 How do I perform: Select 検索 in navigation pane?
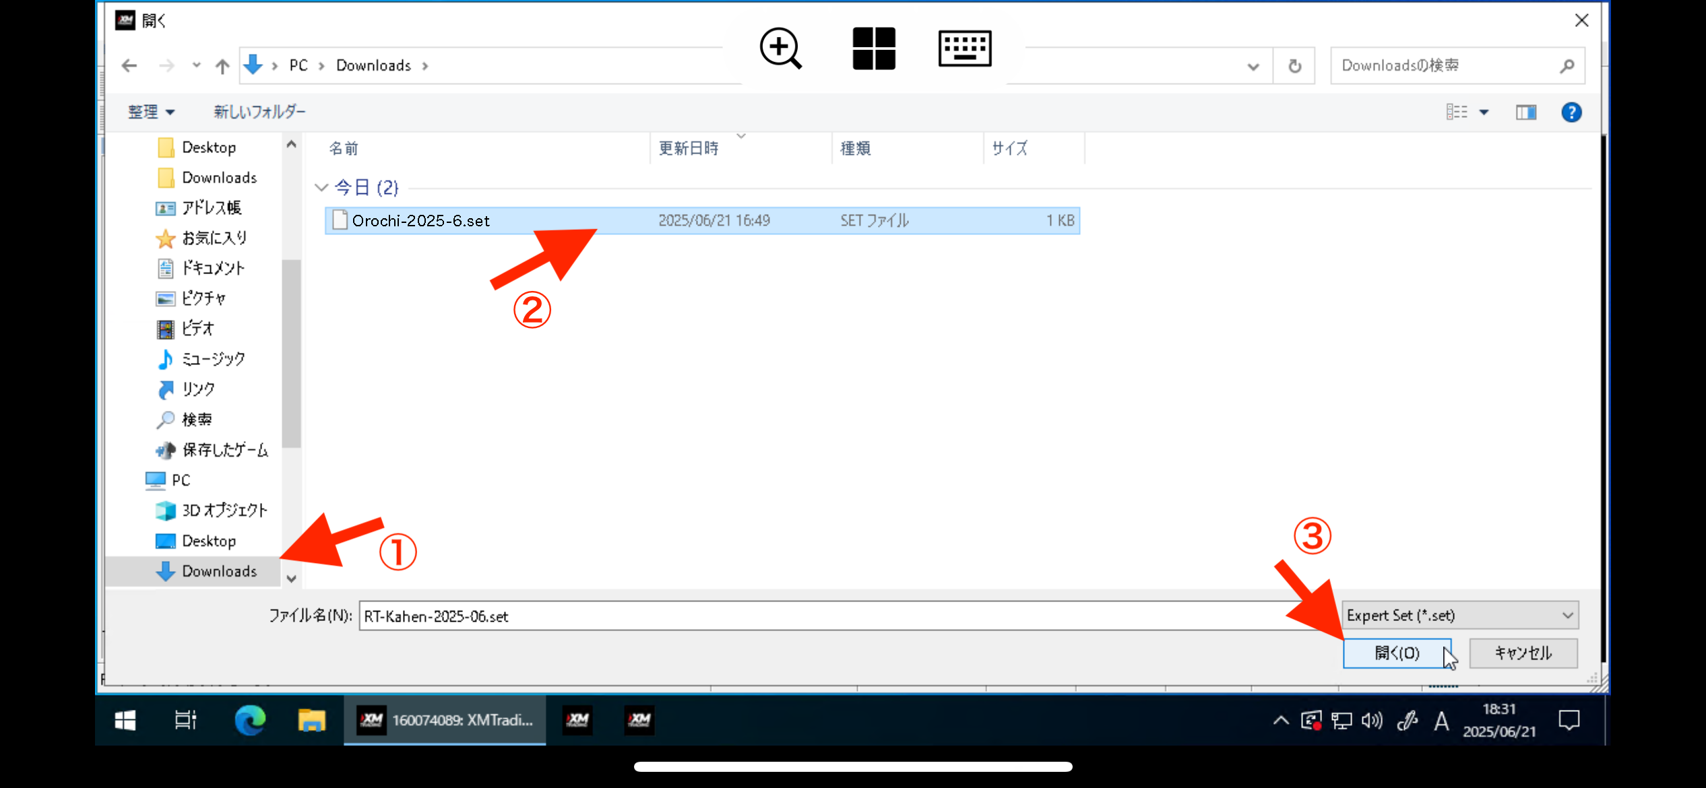[197, 419]
